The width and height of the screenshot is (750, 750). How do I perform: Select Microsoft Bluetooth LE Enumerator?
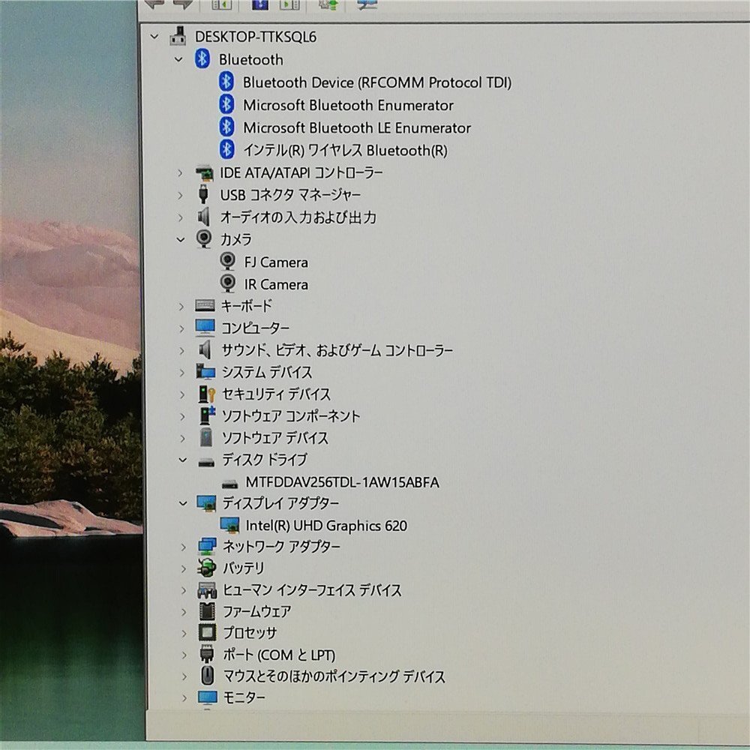[x=357, y=127]
